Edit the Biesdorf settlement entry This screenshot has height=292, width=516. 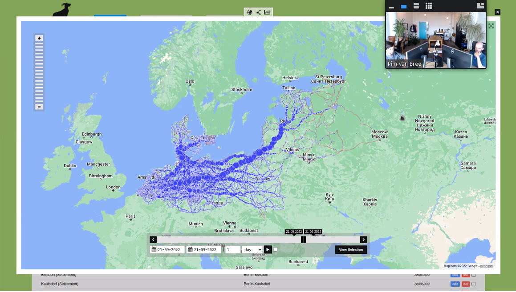pyautogui.click(x=455, y=275)
